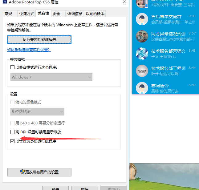199x190 pixels.
Task: Open the 如何手动选择兼容性设置 link
Action: [29, 50]
